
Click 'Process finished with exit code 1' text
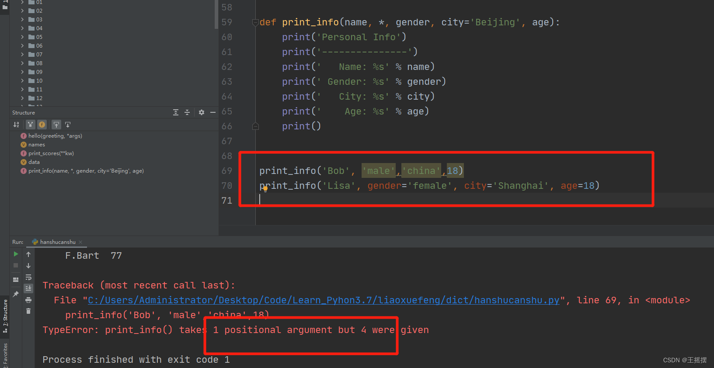click(136, 360)
